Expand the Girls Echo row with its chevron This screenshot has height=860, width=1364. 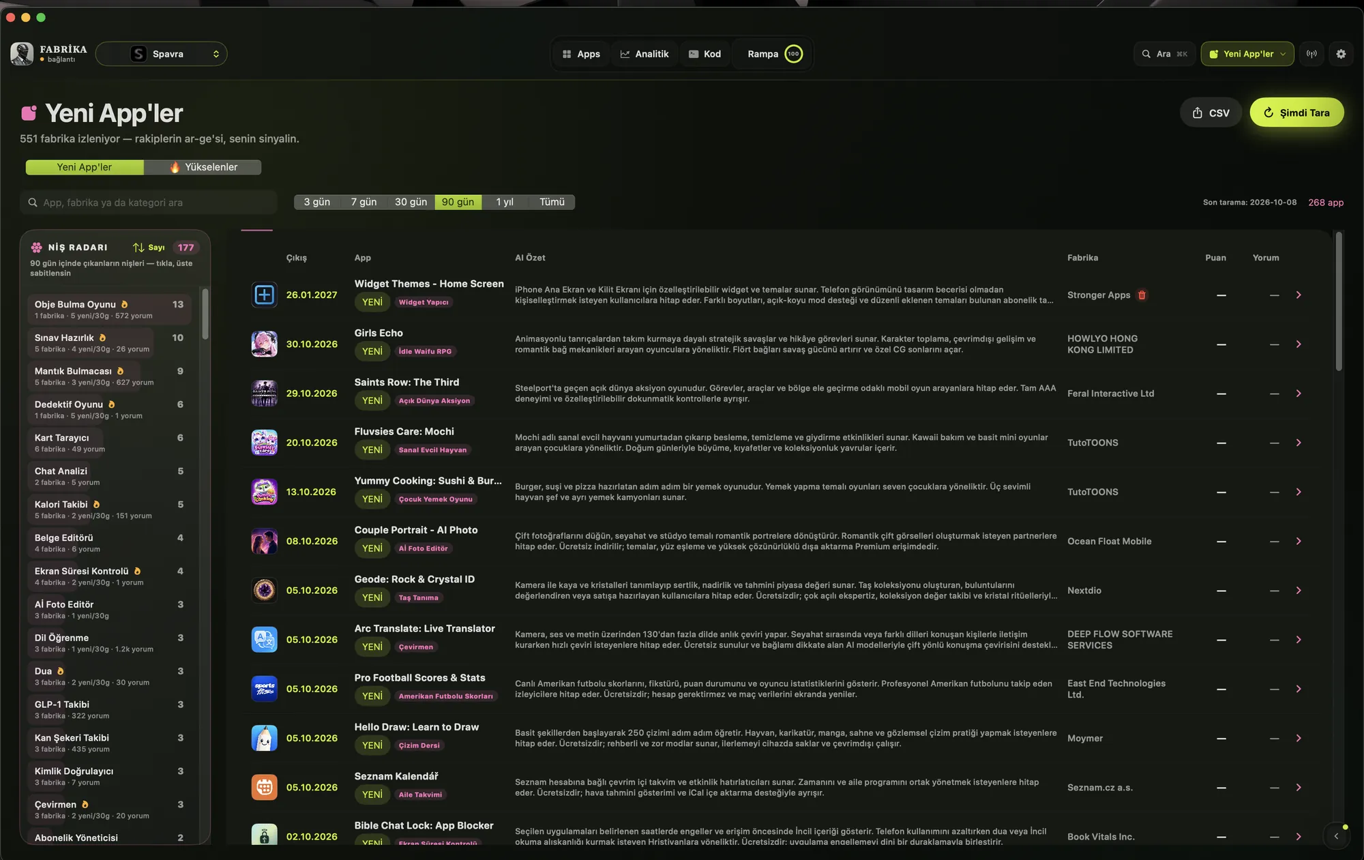coord(1299,344)
